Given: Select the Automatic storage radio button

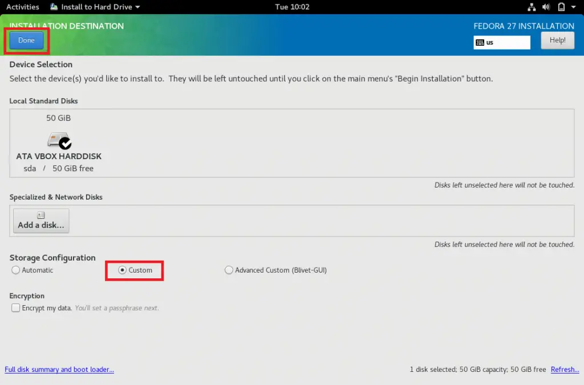Looking at the screenshot, I should coord(15,270).
